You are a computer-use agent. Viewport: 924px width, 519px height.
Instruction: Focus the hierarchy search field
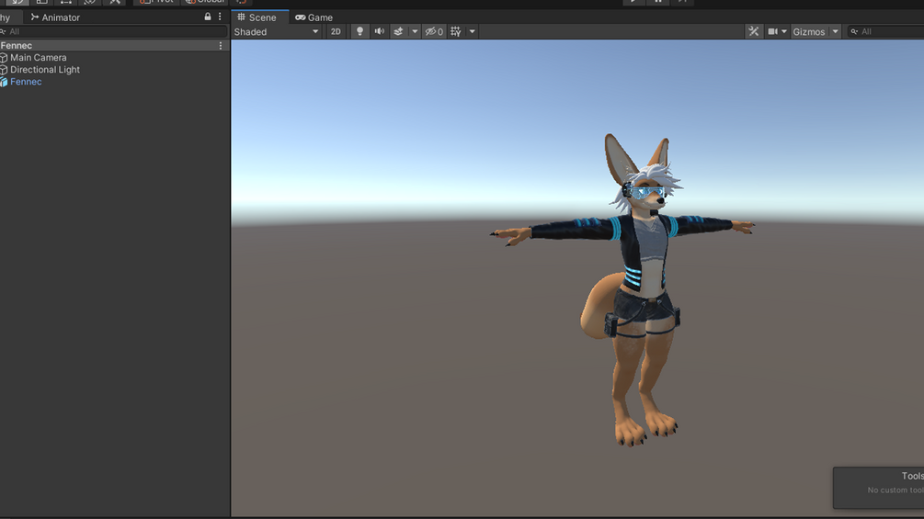[x=113, y=32]
